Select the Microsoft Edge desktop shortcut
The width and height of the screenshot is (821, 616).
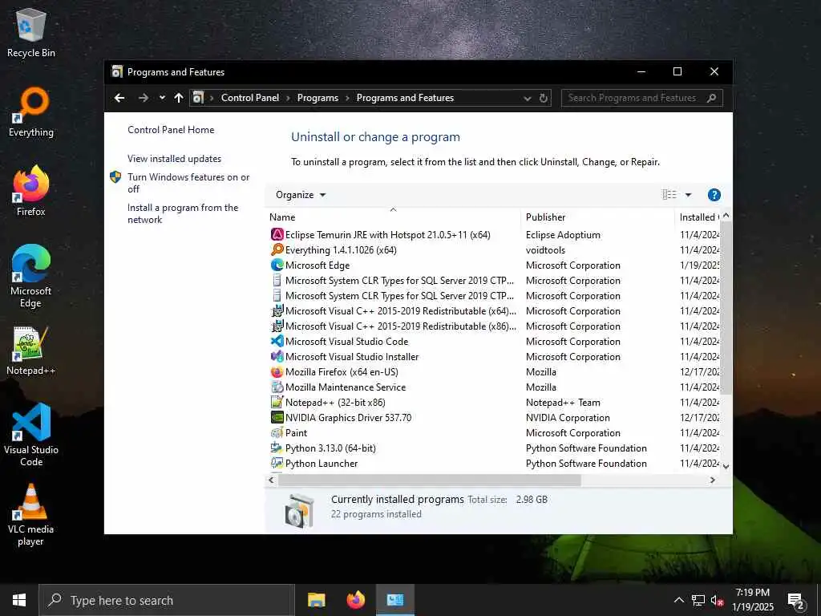[x=31, y=276]
